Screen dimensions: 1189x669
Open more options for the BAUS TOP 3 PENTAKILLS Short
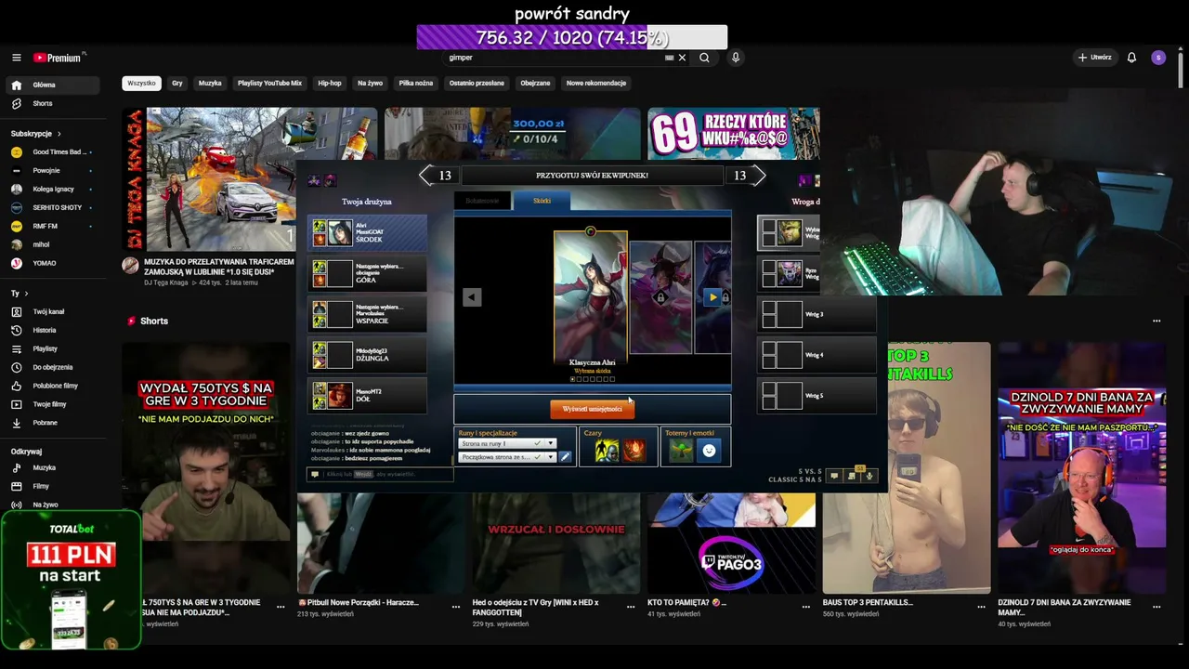(981, 607)
